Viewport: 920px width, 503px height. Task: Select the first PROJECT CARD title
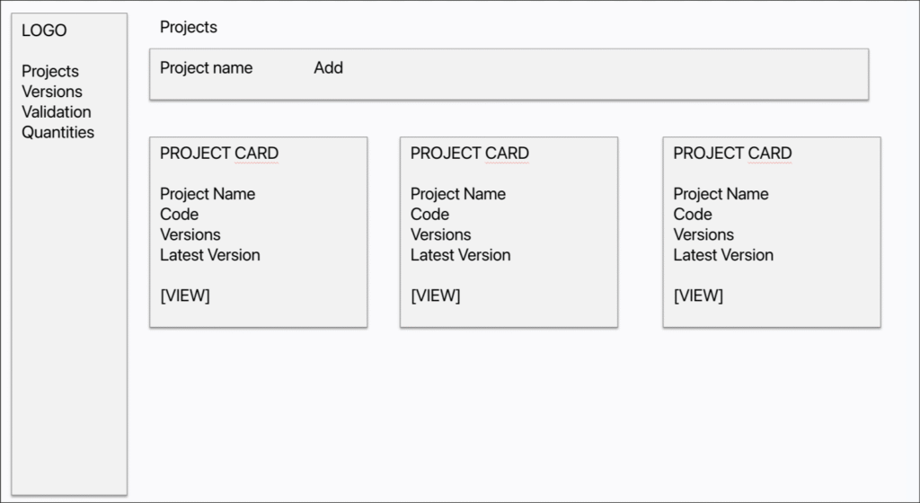pos(219,153)
